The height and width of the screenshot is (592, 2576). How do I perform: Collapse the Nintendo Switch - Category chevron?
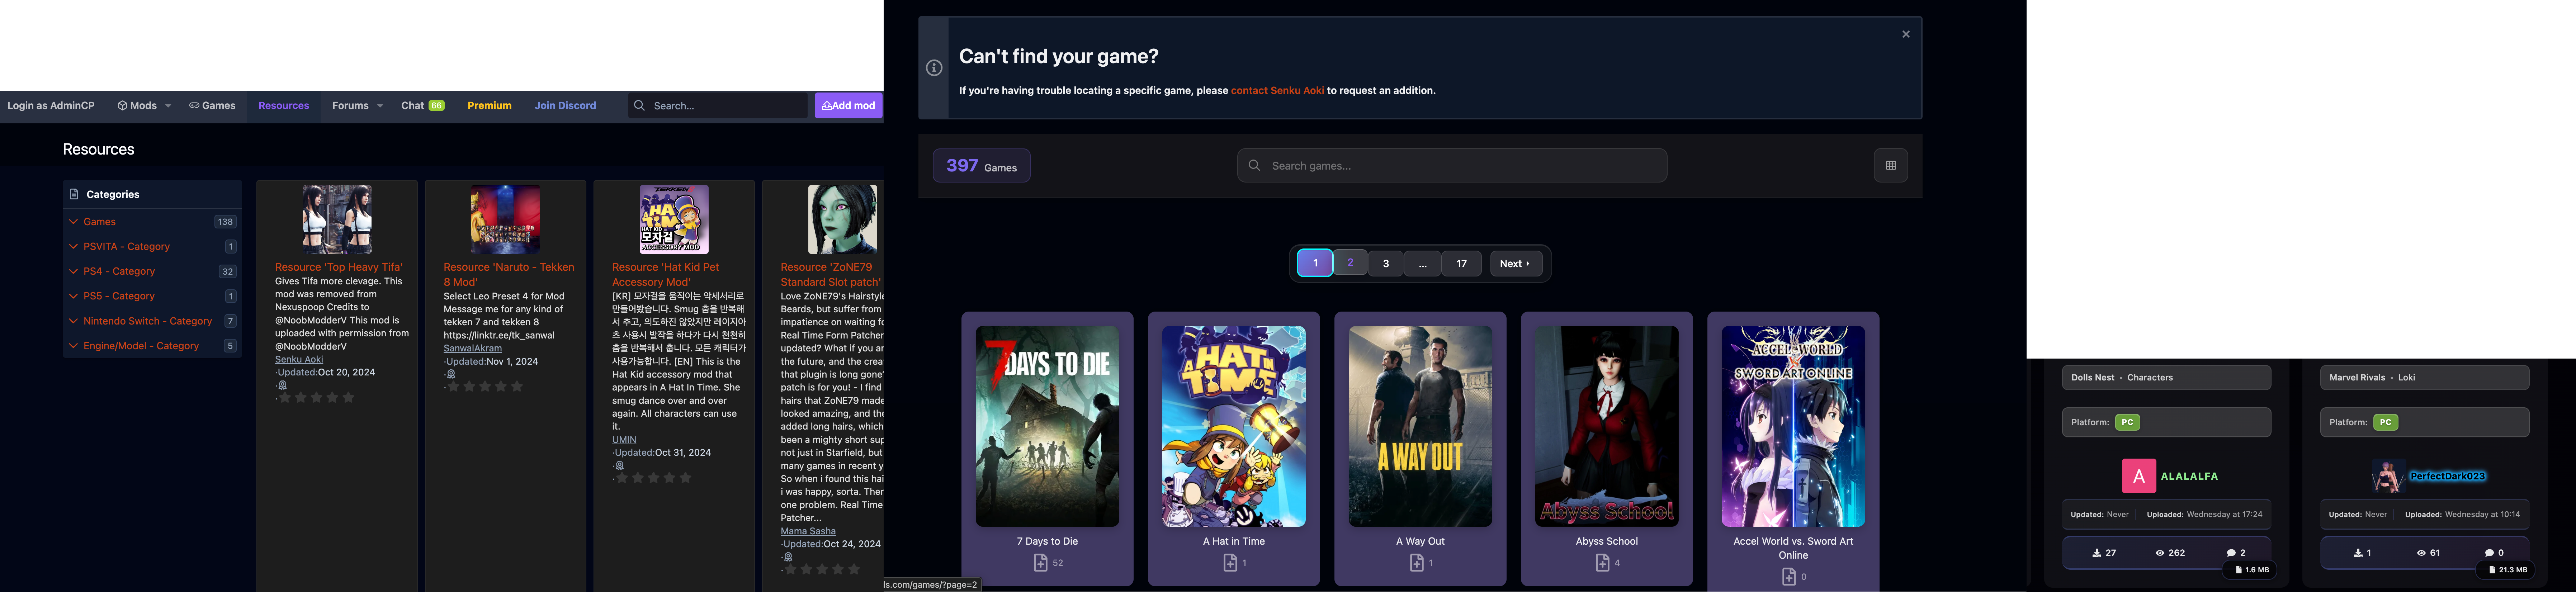tap(73, 321)
